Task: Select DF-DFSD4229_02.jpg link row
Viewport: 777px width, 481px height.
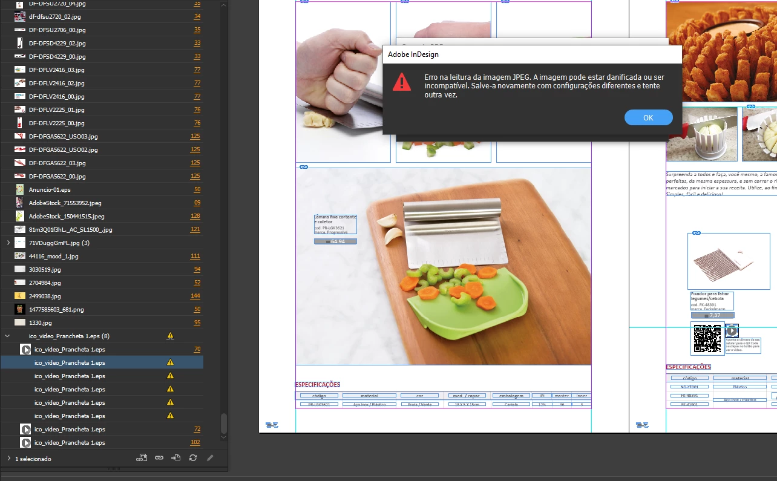Action: [x=102, y=43]
